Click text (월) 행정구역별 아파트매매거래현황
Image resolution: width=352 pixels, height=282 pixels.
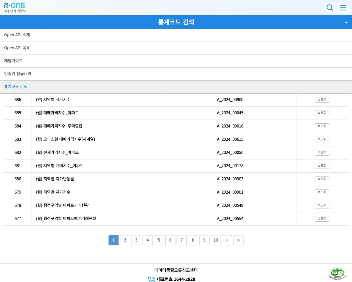tap(66, 219)
